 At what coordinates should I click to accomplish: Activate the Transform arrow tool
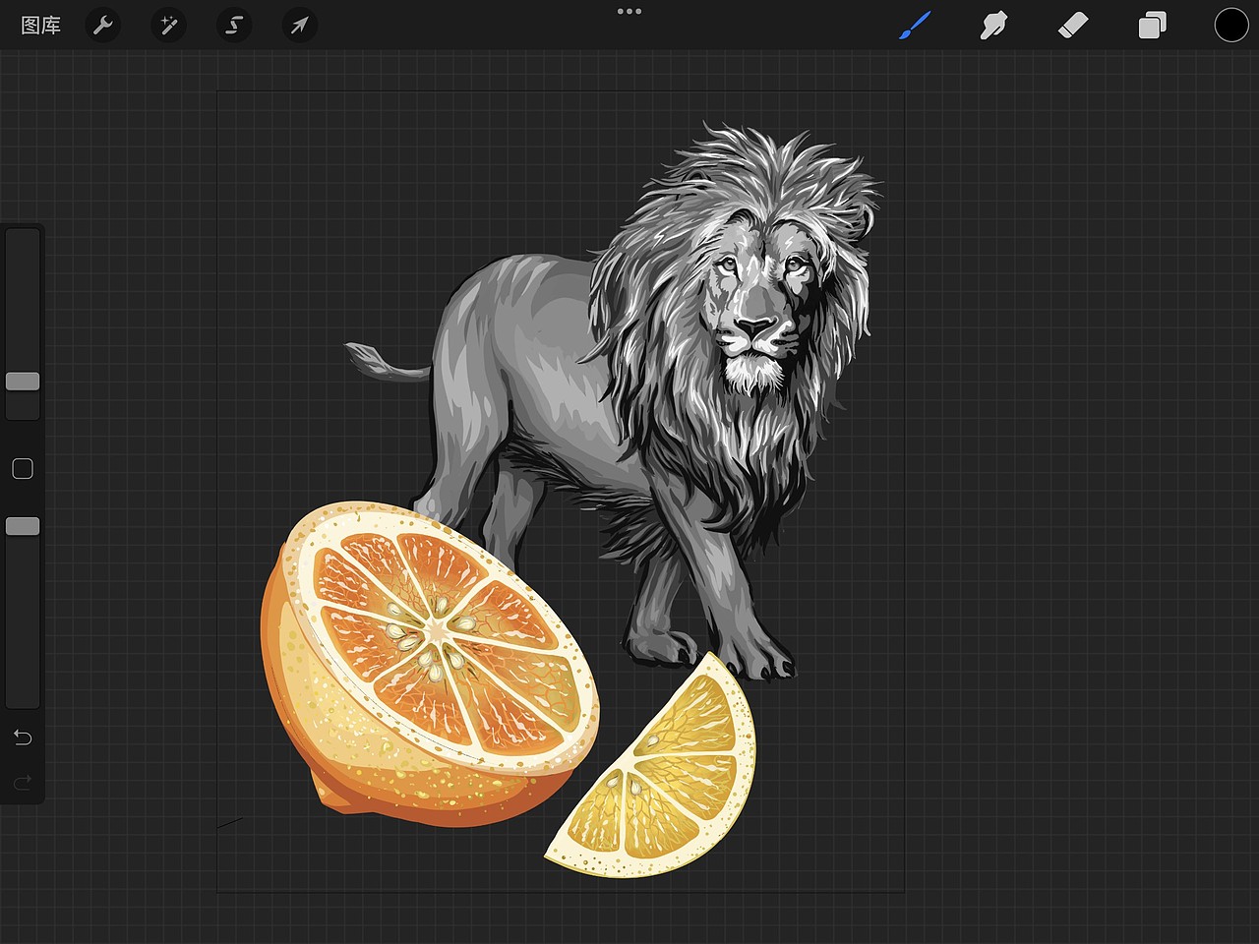pos(299,26)
